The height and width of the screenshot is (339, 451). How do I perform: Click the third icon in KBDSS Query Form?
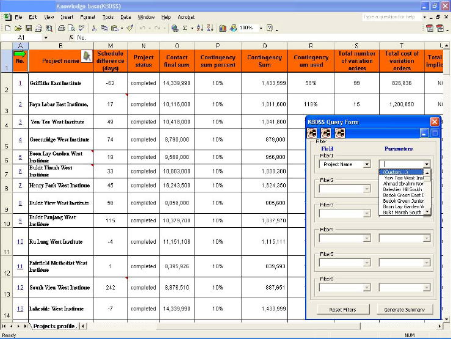pyautogui.click(x=340, y=133)
